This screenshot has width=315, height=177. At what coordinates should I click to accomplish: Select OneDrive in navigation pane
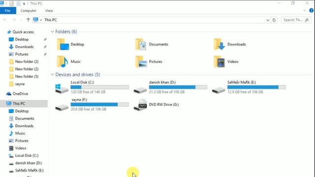[x=17, y=94]
